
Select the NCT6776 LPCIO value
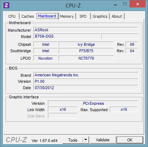pos(86,58)
